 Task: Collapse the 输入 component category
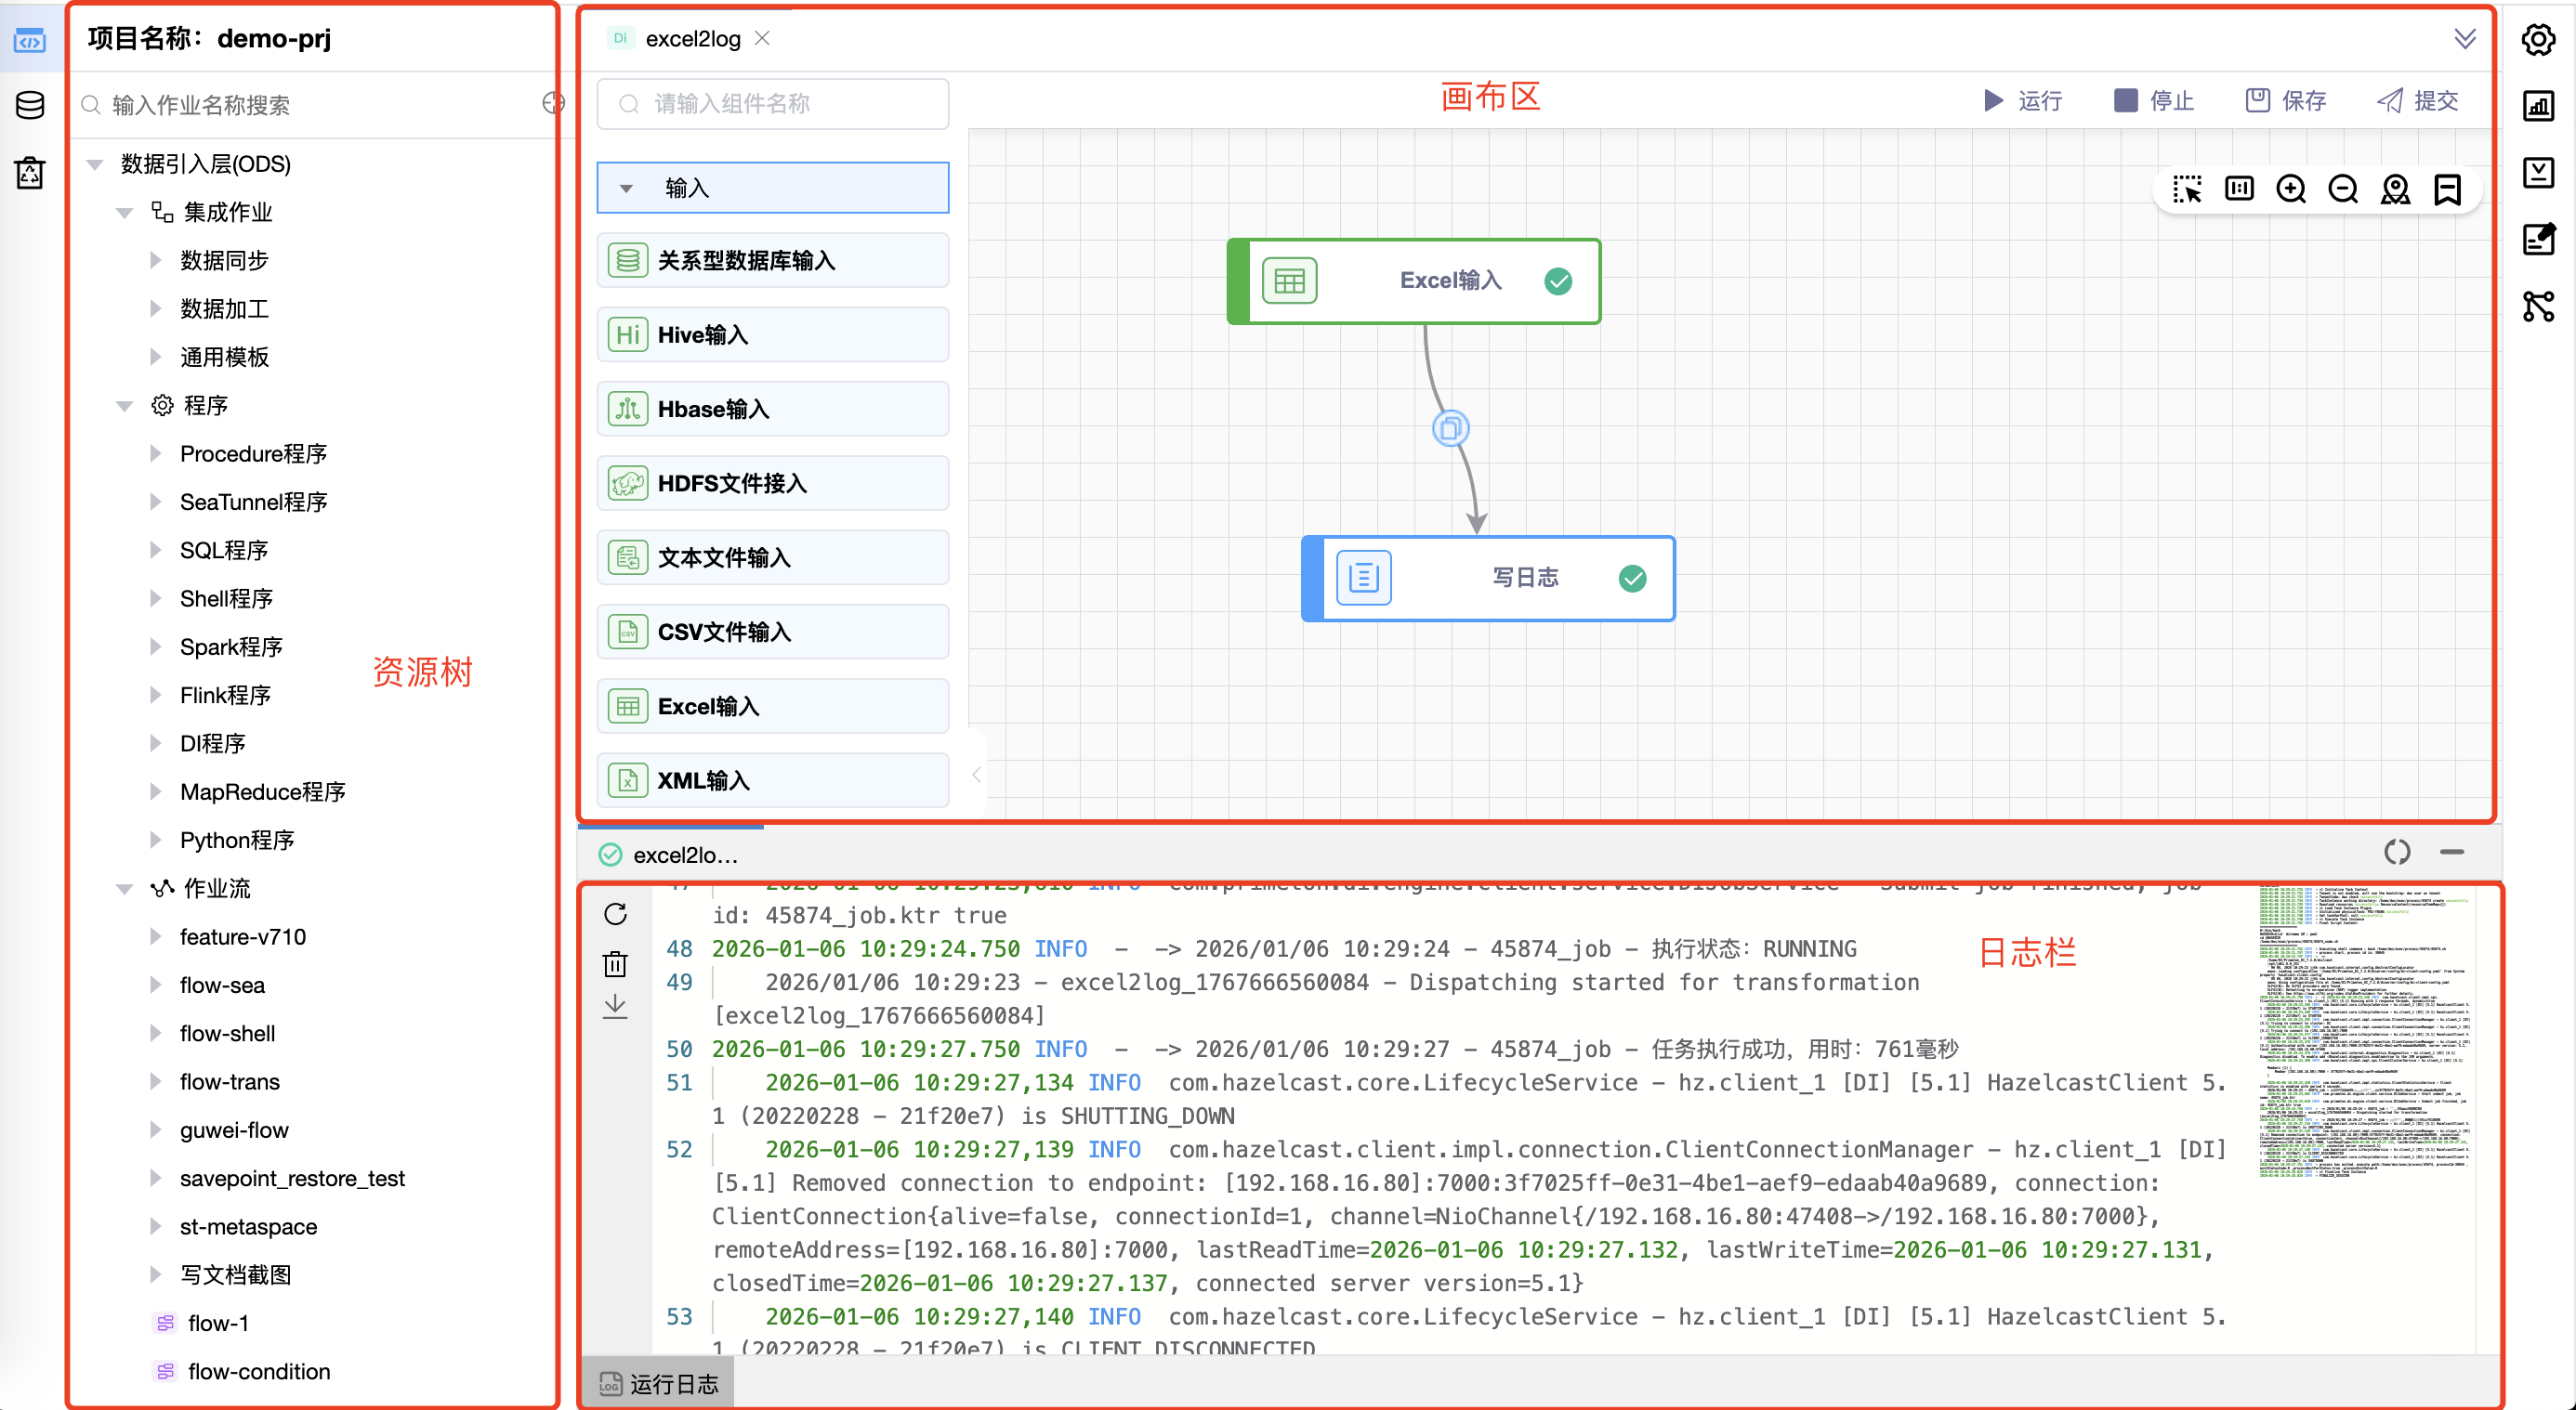coord(626,188)
